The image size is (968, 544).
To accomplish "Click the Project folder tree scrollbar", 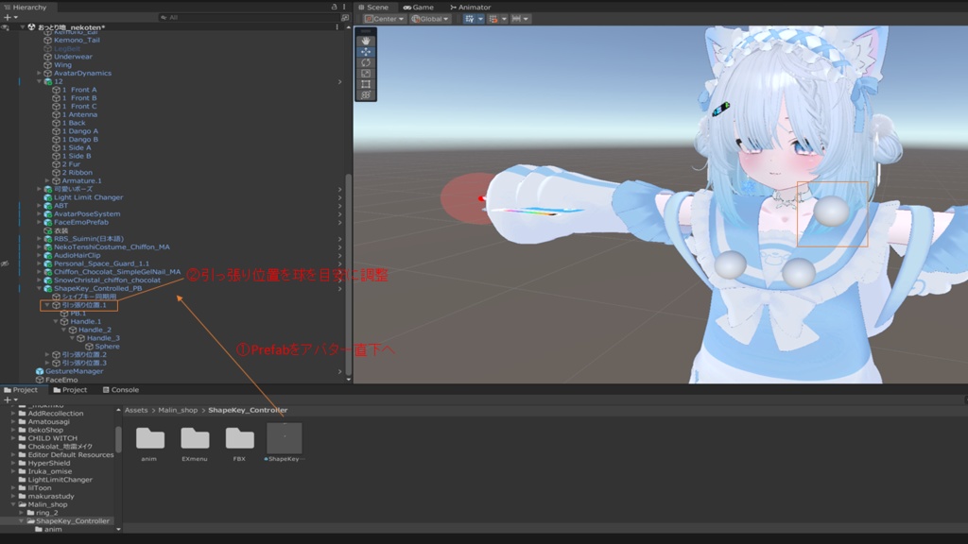I will [118, 439].
